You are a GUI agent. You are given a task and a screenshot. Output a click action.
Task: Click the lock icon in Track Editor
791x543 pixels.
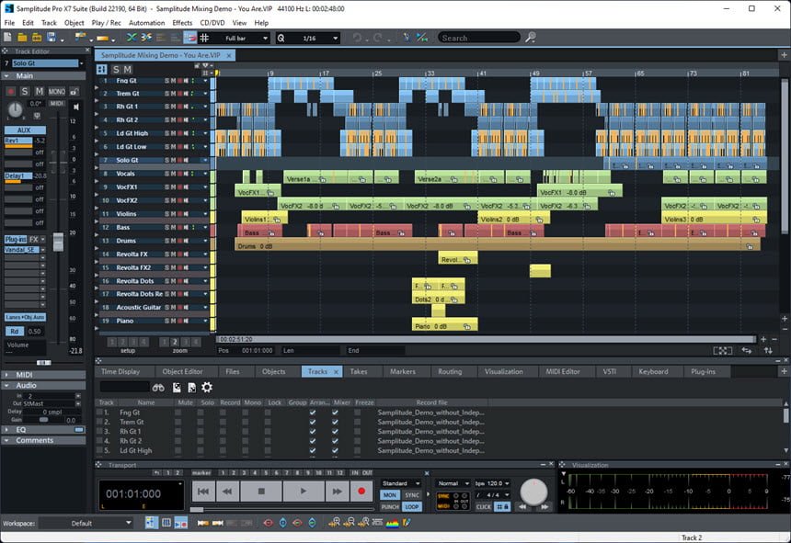tap(75, 91)
